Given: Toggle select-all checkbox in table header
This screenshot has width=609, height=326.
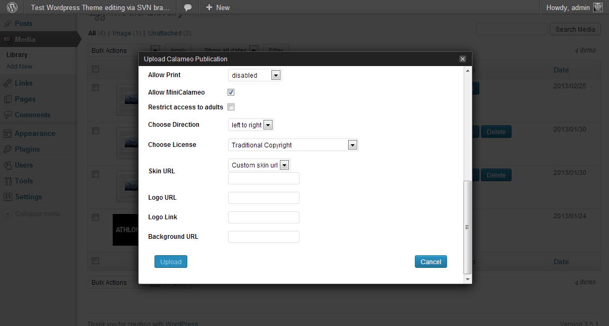Looking at the screenshot, I should (x=96, y=69).
